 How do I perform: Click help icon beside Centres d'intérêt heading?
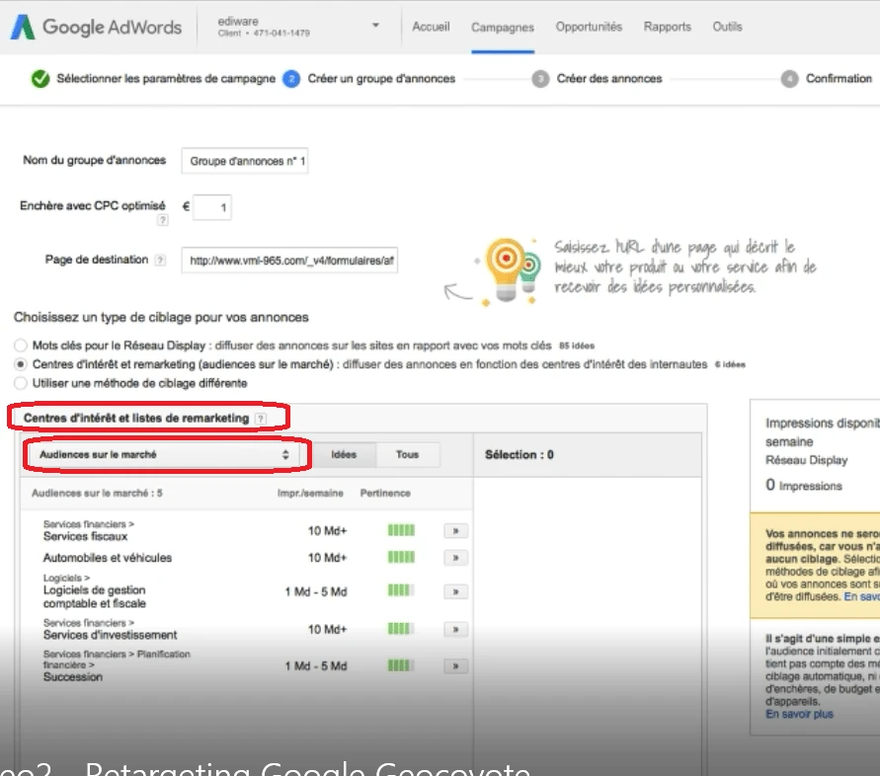pyautogui.click(x=260, y=419)
